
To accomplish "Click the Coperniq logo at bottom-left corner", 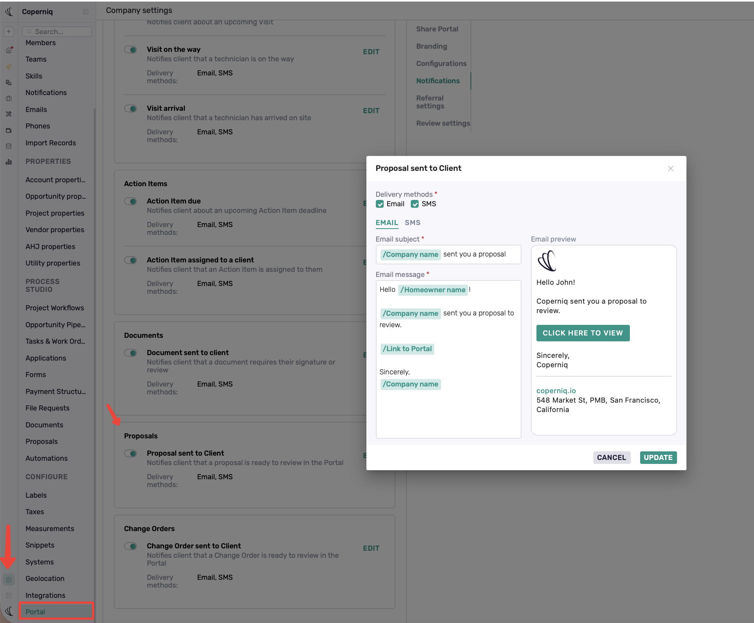I will coord(9,611).
